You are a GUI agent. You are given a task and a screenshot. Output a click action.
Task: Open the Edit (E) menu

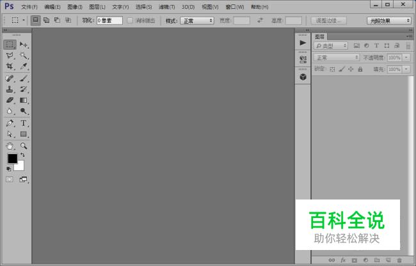click(52, 7)
